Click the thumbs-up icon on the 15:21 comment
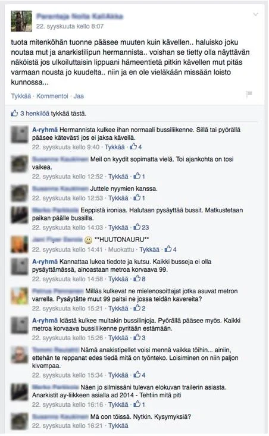The width and height of the screenshot is (269, 436). 137,308
